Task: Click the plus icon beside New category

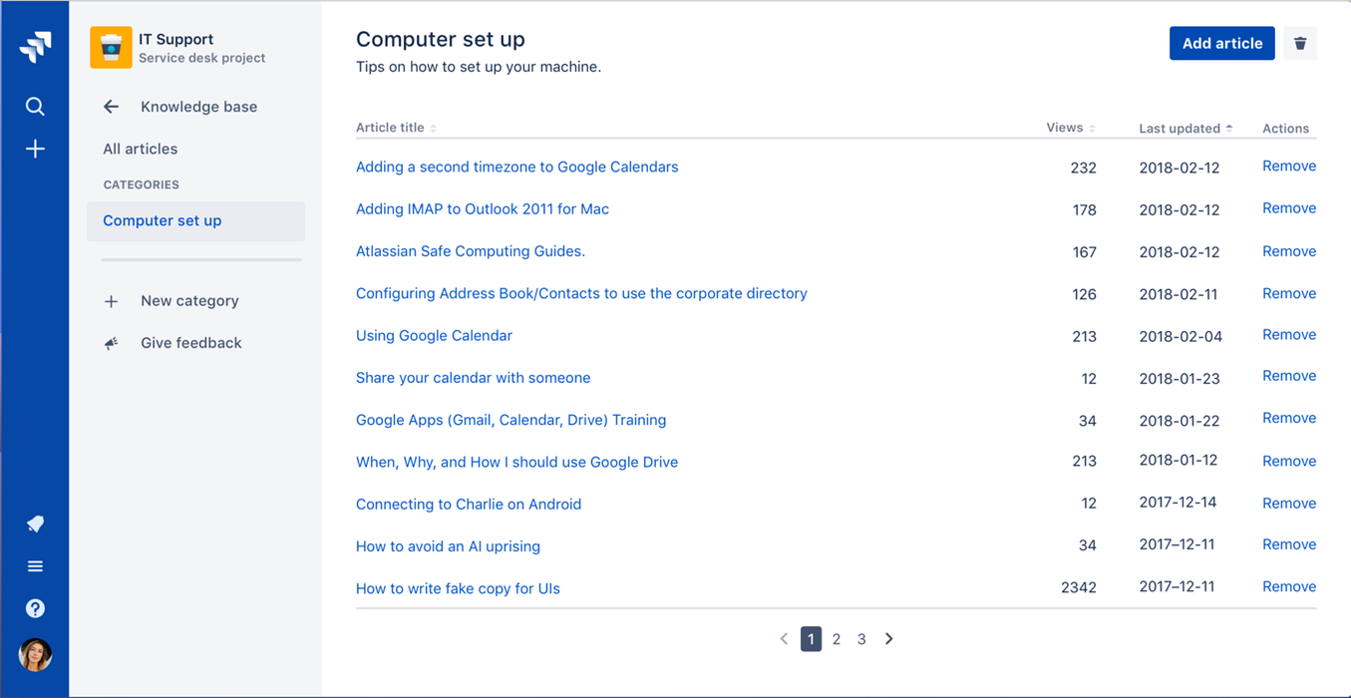Action: point(110,300)
